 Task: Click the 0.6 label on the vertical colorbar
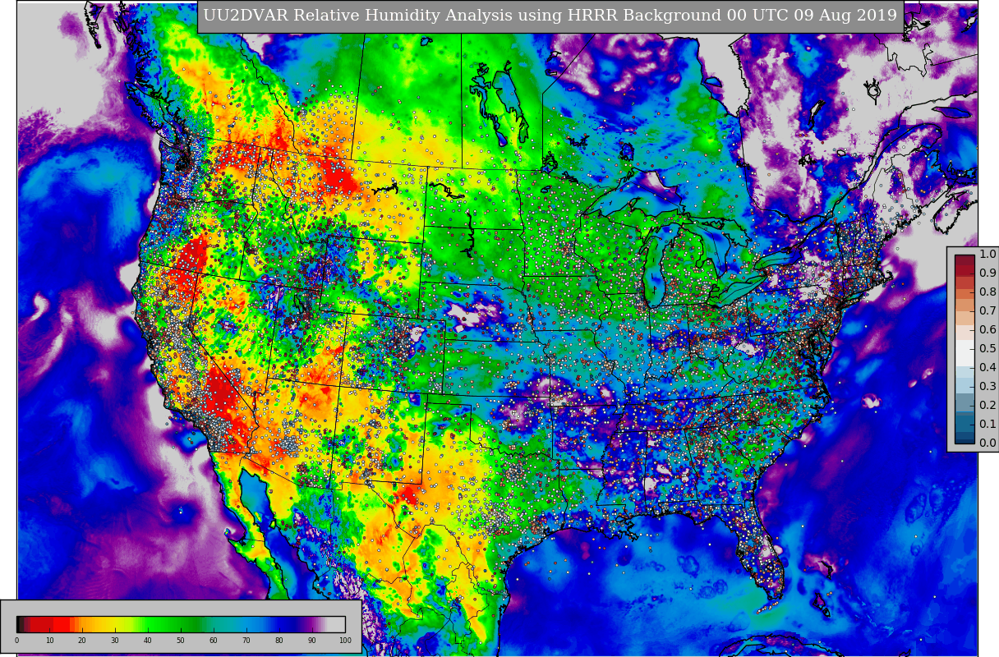click(987, 330)
